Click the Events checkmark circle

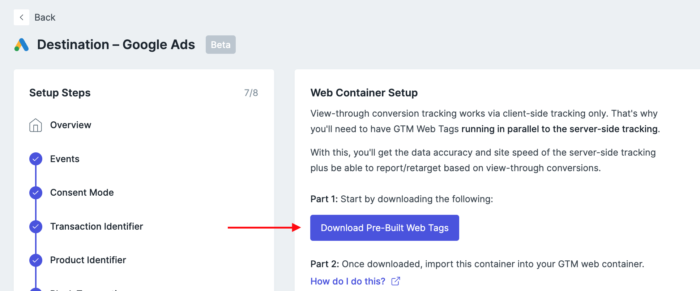point(35,159)
